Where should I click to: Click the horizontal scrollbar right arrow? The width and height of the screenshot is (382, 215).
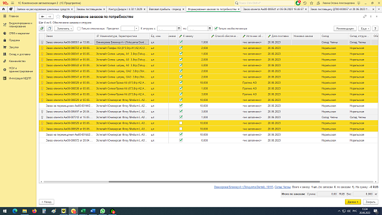(376, 182)
